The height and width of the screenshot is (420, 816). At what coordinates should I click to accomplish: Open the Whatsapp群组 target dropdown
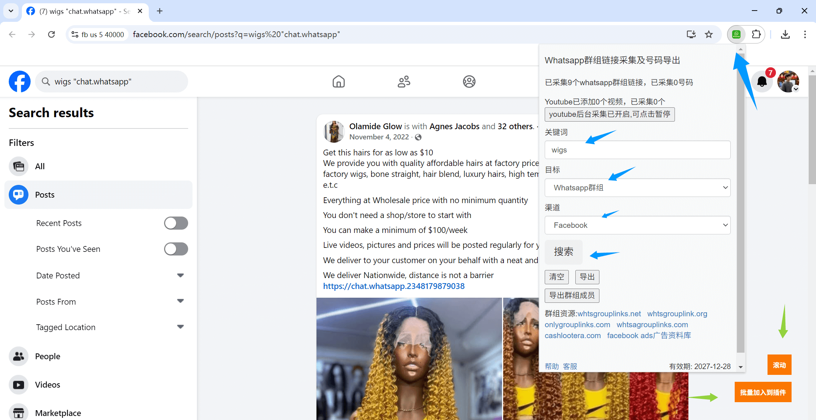pos(637,187)
